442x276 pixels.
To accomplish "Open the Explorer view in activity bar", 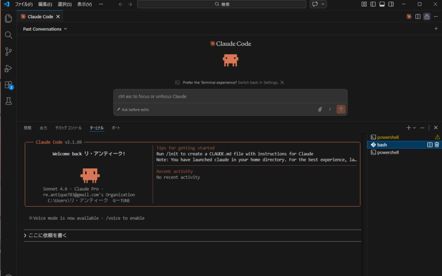I will pos(8,19).
